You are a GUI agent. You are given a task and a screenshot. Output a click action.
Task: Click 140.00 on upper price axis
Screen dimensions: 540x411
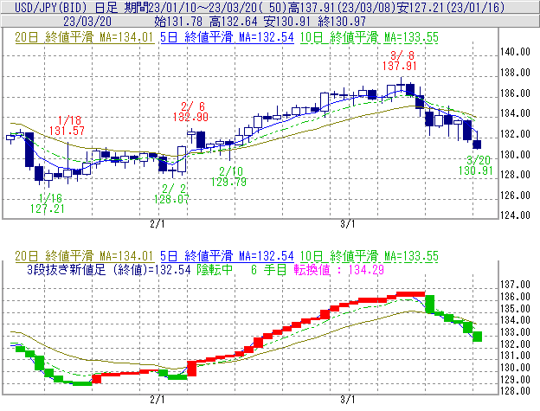pos(515,52)
